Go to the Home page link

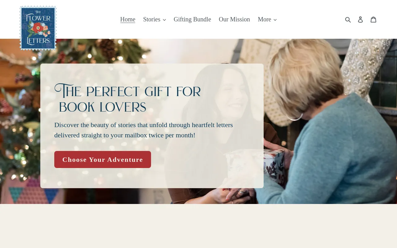pyautogui.click(x=128, y=19)
